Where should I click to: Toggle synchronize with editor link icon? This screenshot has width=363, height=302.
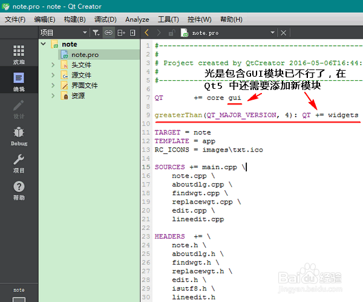point(108,33)
